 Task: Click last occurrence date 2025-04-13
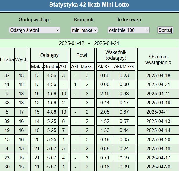coord(158,121)
